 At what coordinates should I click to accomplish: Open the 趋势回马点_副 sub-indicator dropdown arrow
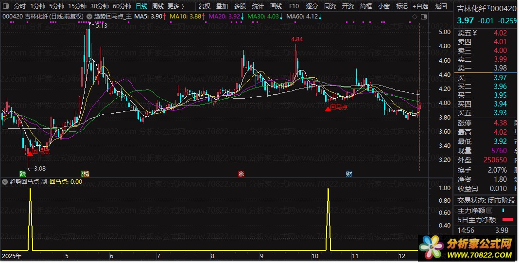[x=5, y=182]
